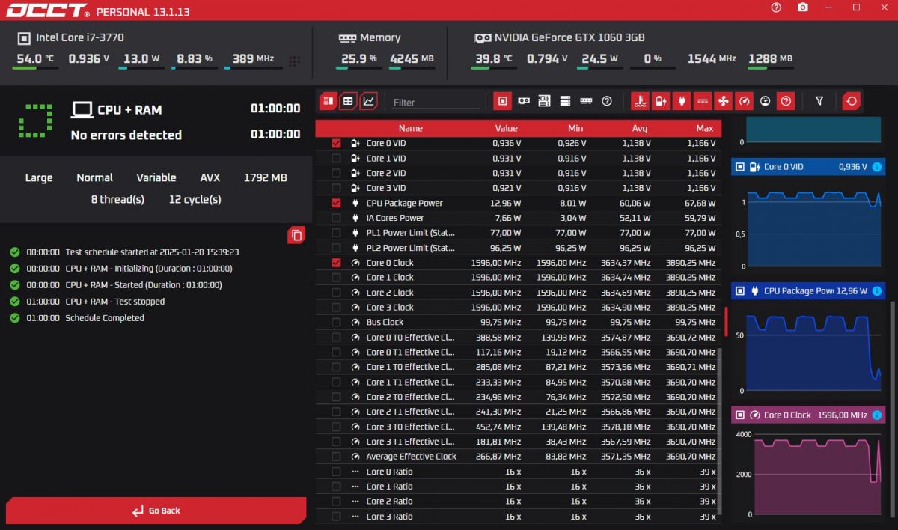
Task: Click the 'AVX' instruction set text
Action: (210, 178)
